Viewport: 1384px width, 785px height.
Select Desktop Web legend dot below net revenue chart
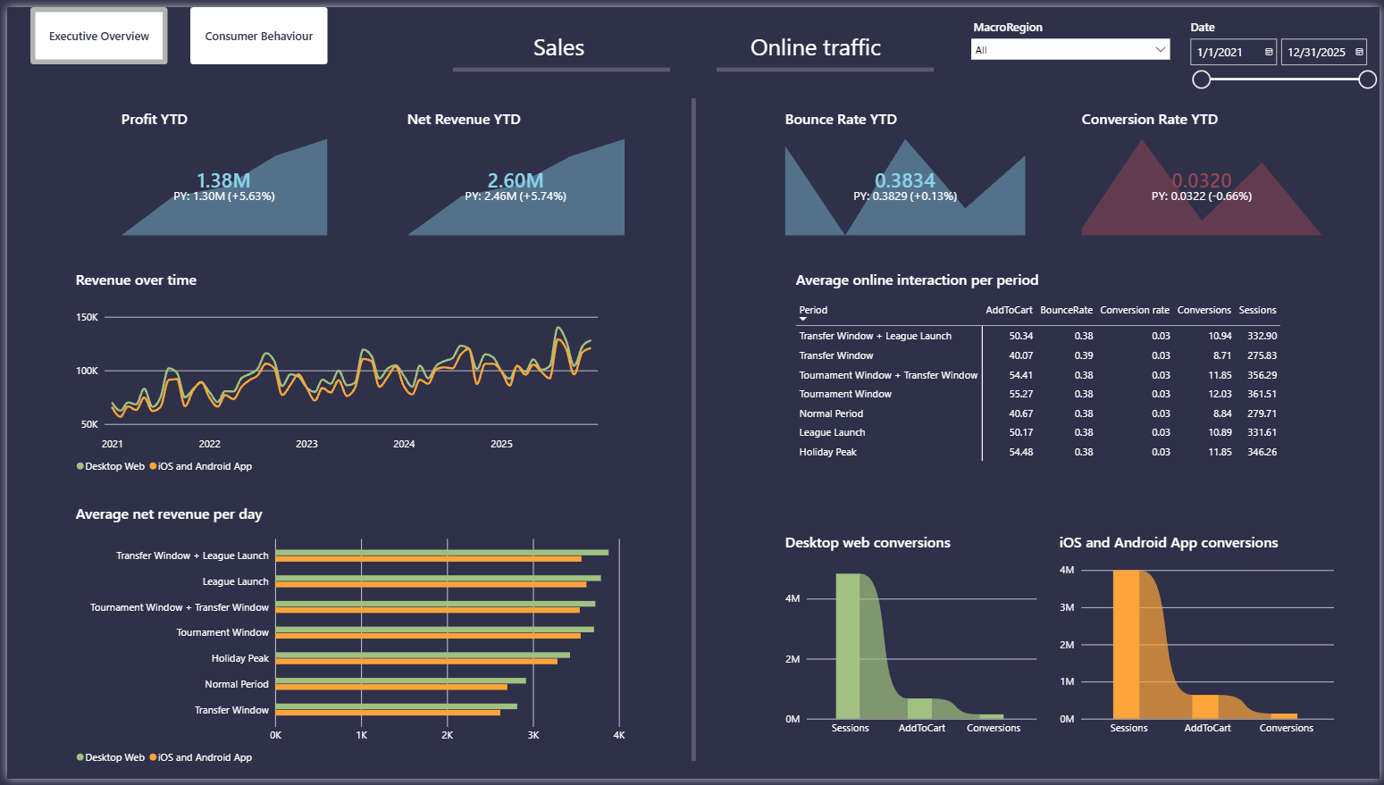[80, 757]
